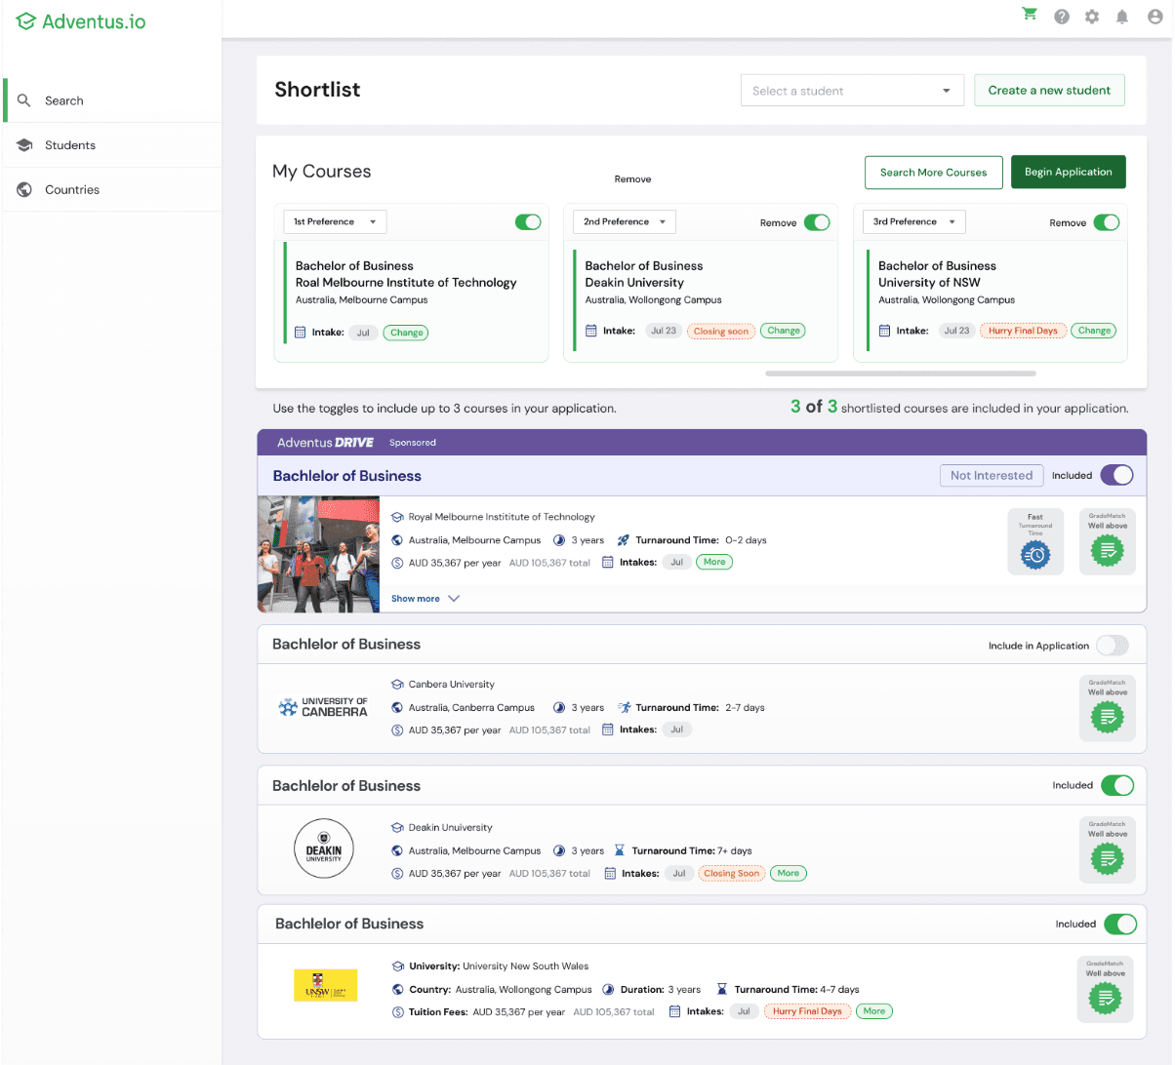Go to Search in the sidebar

[112, 100]
